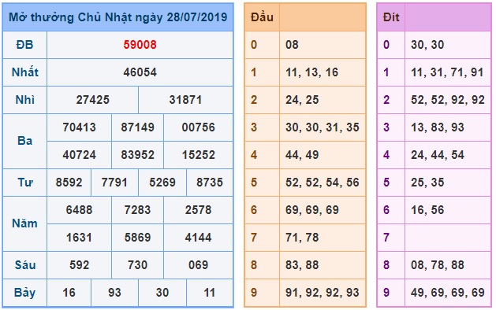Click digit 7 in the Đít table
This screenshot has height=310, width=496.
386,238
